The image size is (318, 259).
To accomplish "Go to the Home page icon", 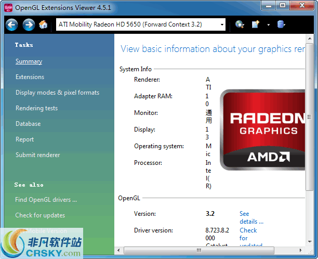I will click(x=43, y=24).
